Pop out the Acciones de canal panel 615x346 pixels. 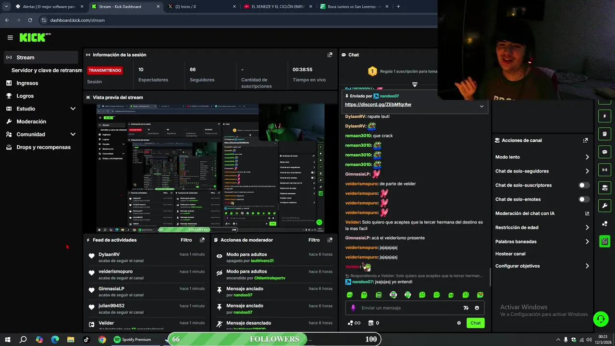[585, 140]
